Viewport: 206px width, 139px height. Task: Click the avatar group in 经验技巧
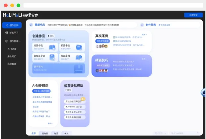point(102,71)
